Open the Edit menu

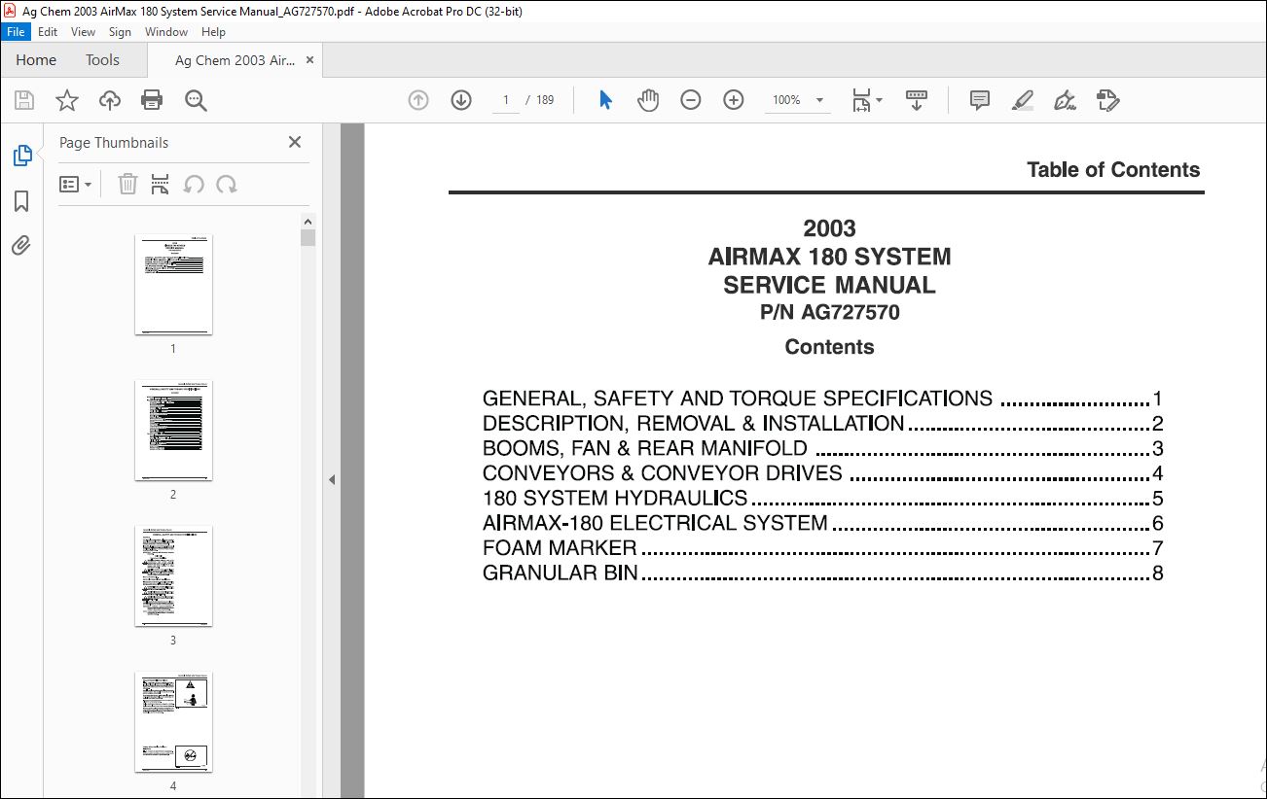[48, 32]
